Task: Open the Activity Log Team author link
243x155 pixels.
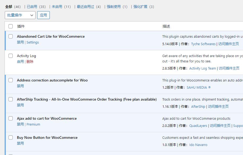Action: pos(202,68)
